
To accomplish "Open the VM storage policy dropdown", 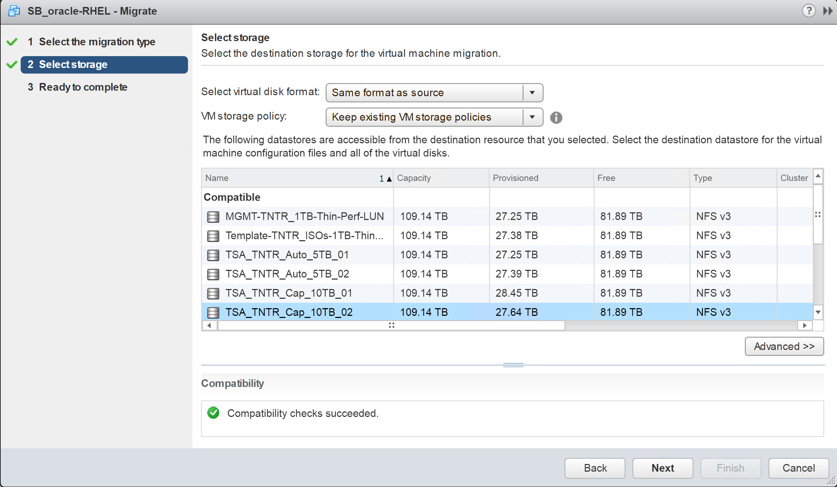I will click(532, 117).
